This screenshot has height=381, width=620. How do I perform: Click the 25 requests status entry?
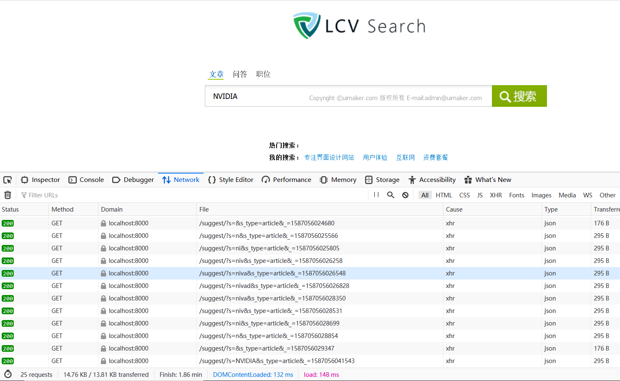coord(36,375)
